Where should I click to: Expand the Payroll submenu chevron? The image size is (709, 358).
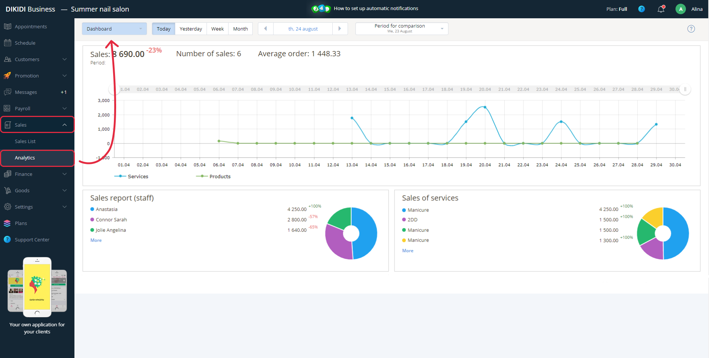65,108
